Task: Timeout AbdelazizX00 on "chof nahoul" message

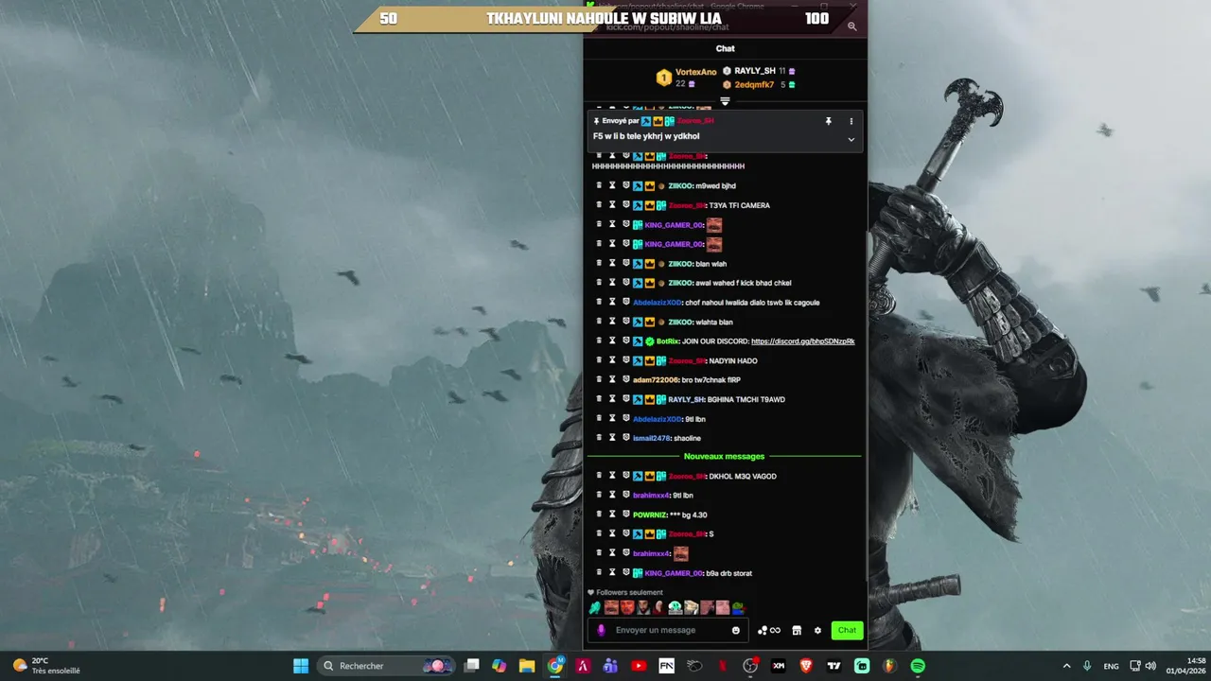Action: [x=612, y=302]
